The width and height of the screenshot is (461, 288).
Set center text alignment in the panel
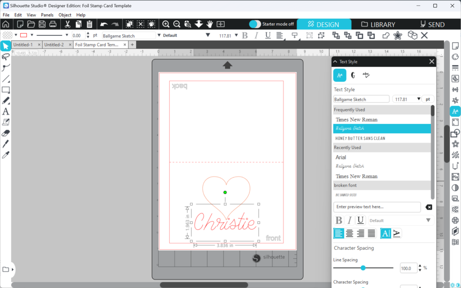tap(350, 233)
